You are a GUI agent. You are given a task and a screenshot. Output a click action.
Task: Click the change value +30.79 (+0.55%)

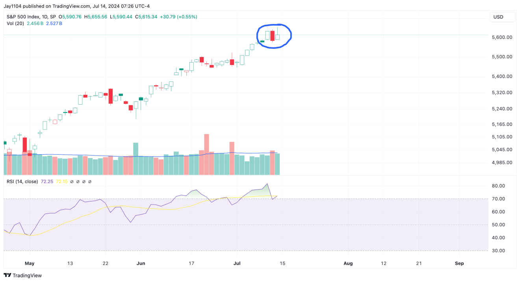(x=178, y=17)
